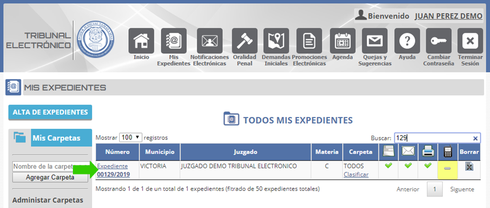Open the Expediente 00129/2019 link
Screen dimensions: 490x208
pos(113,170)
